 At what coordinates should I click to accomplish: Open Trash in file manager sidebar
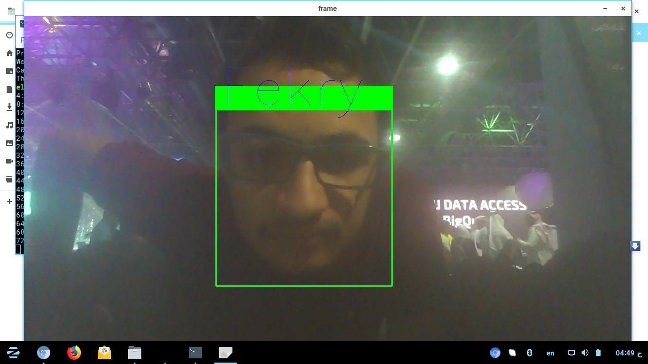[9, 179]
